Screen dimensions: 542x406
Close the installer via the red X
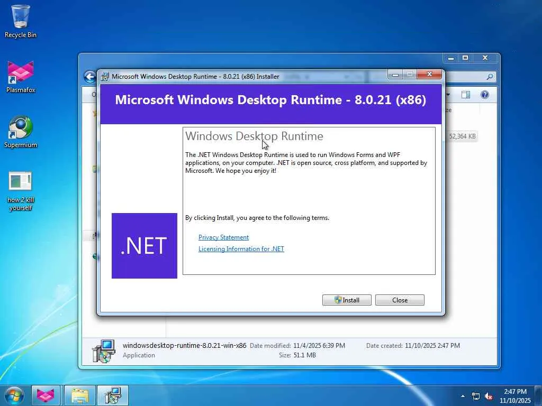pos(429,74)
